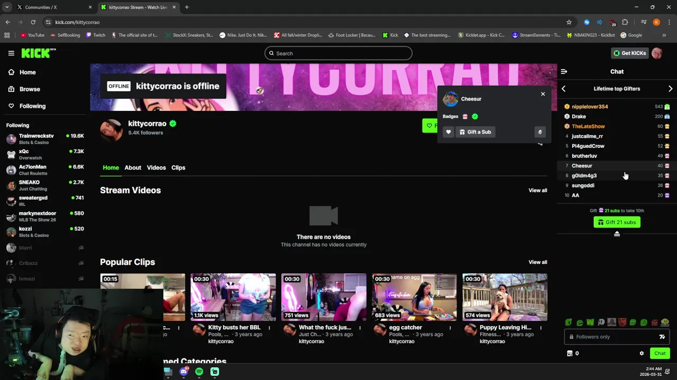Open the channel shop icon in chat
Screen dimensions: 677x380
(x=570, y=354)
